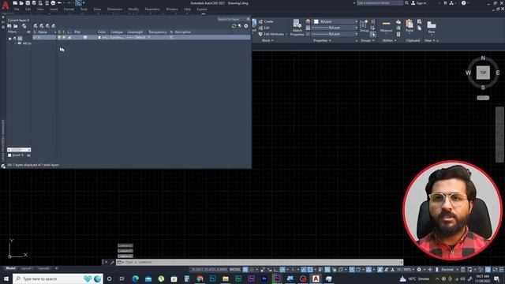Click Workspace Switching gear in status bar
Image resolution: width=505 pixels, height=284 pixels.
pos(419,270)
